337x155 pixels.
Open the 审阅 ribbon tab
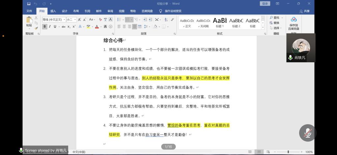110,11
